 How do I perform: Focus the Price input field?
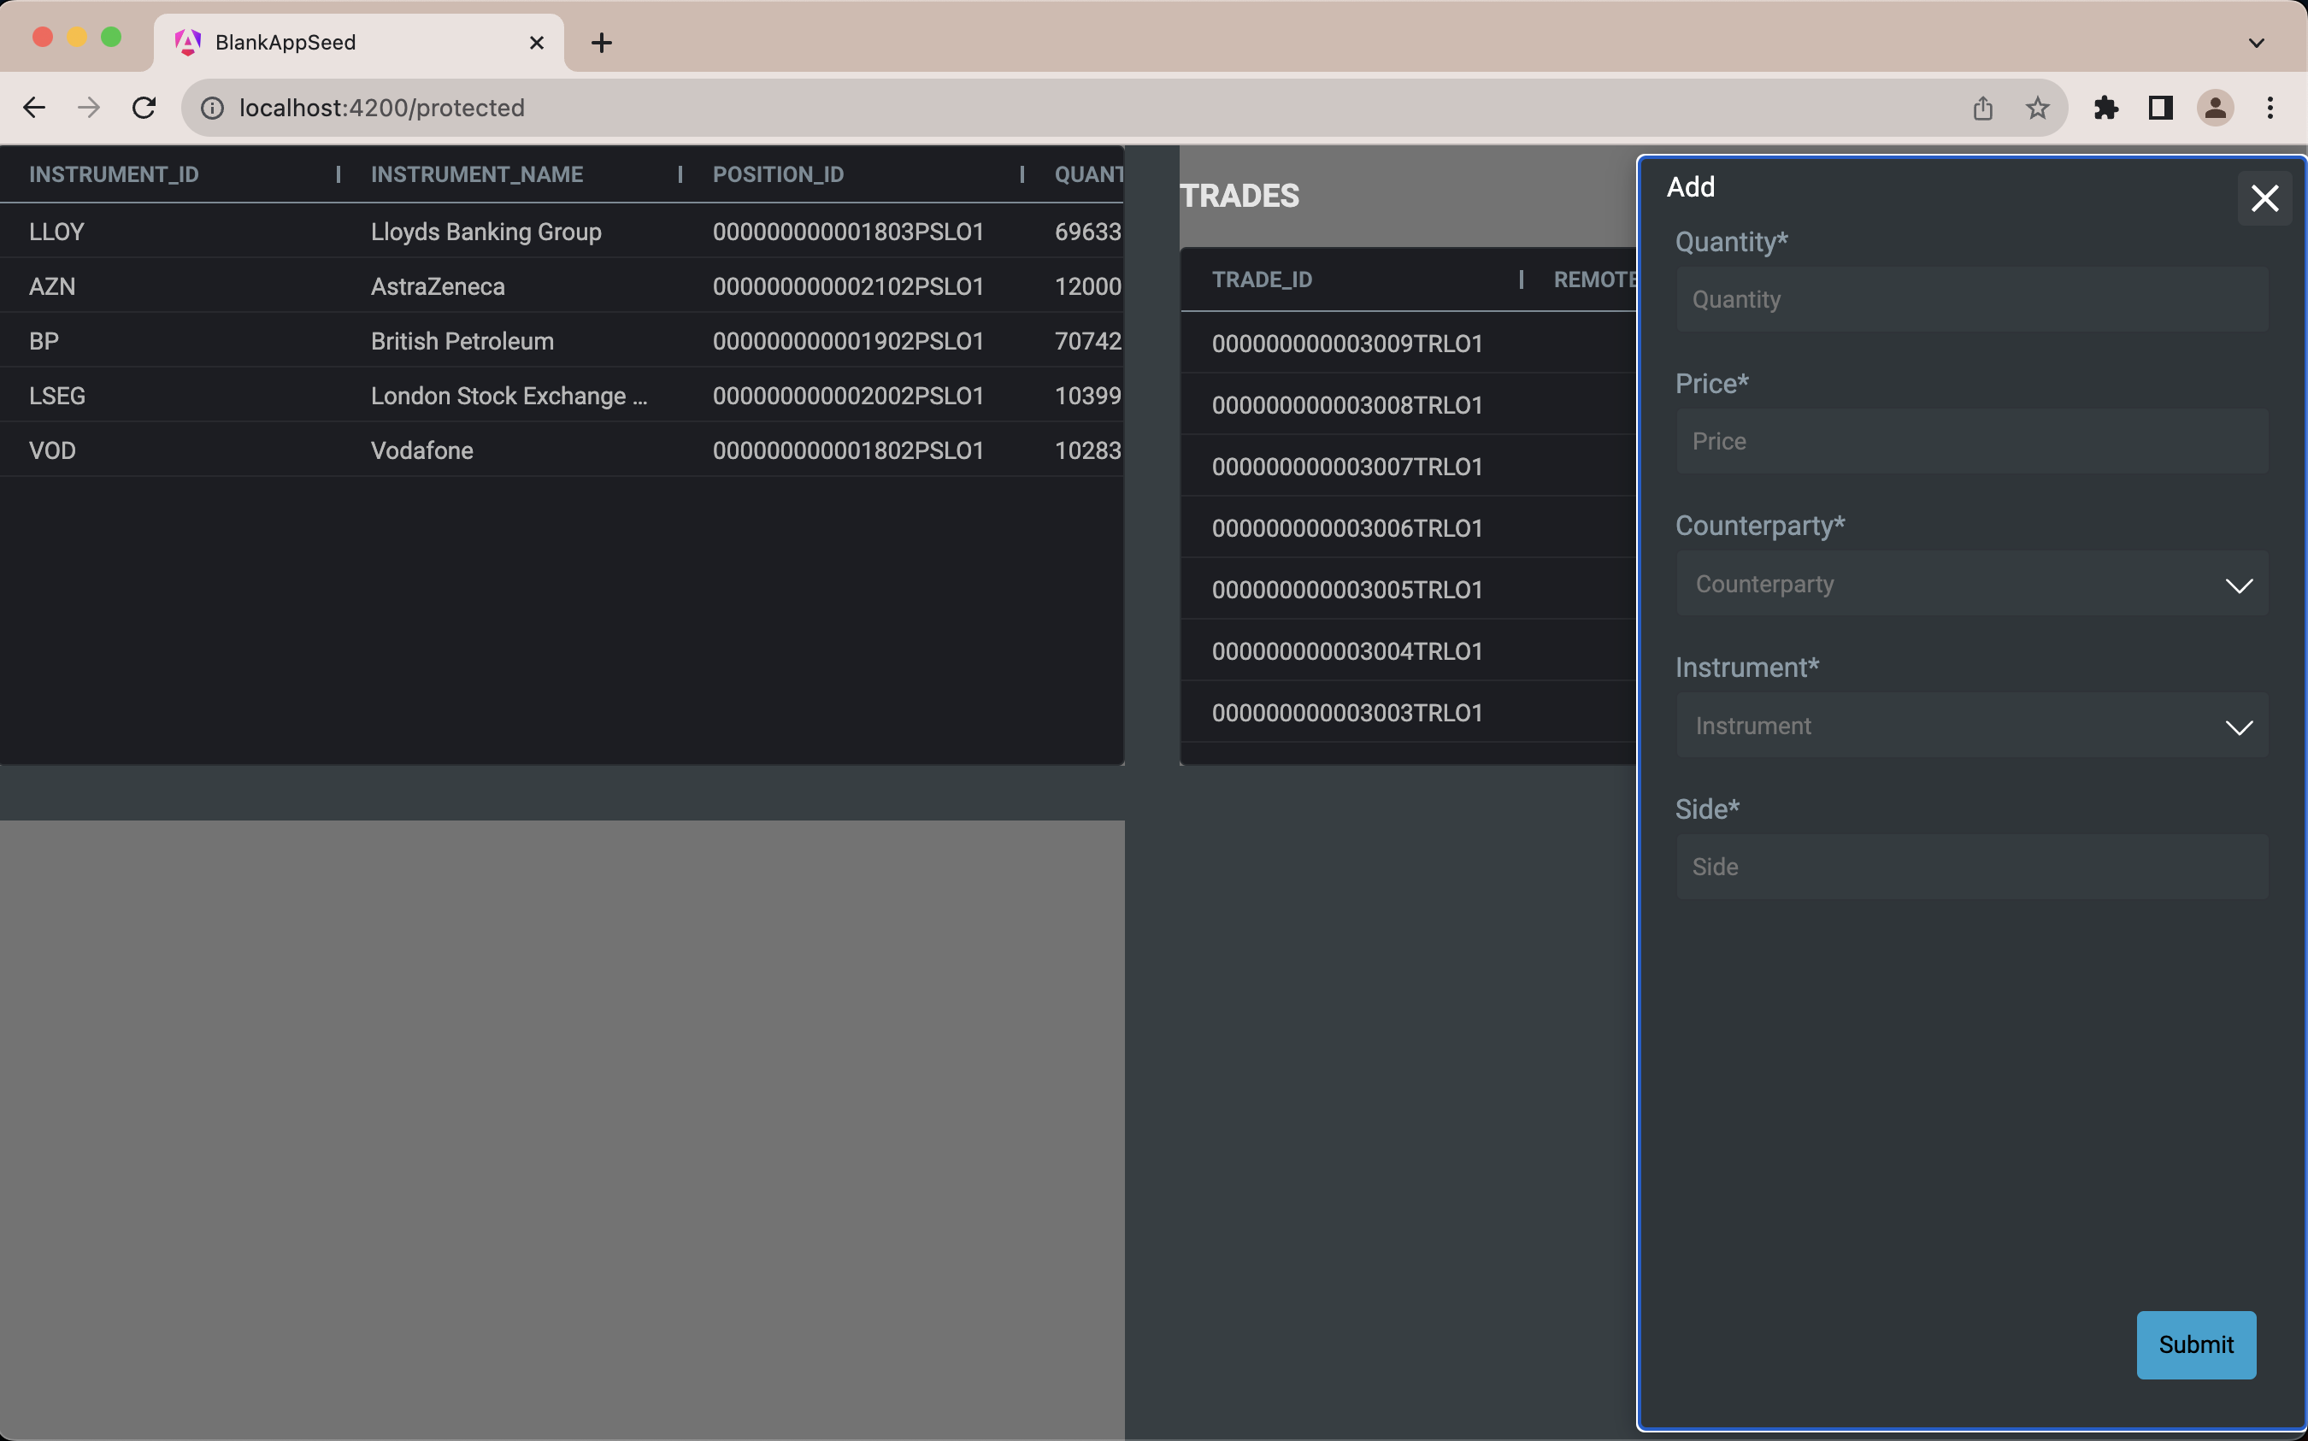[x=1971, y=441]
